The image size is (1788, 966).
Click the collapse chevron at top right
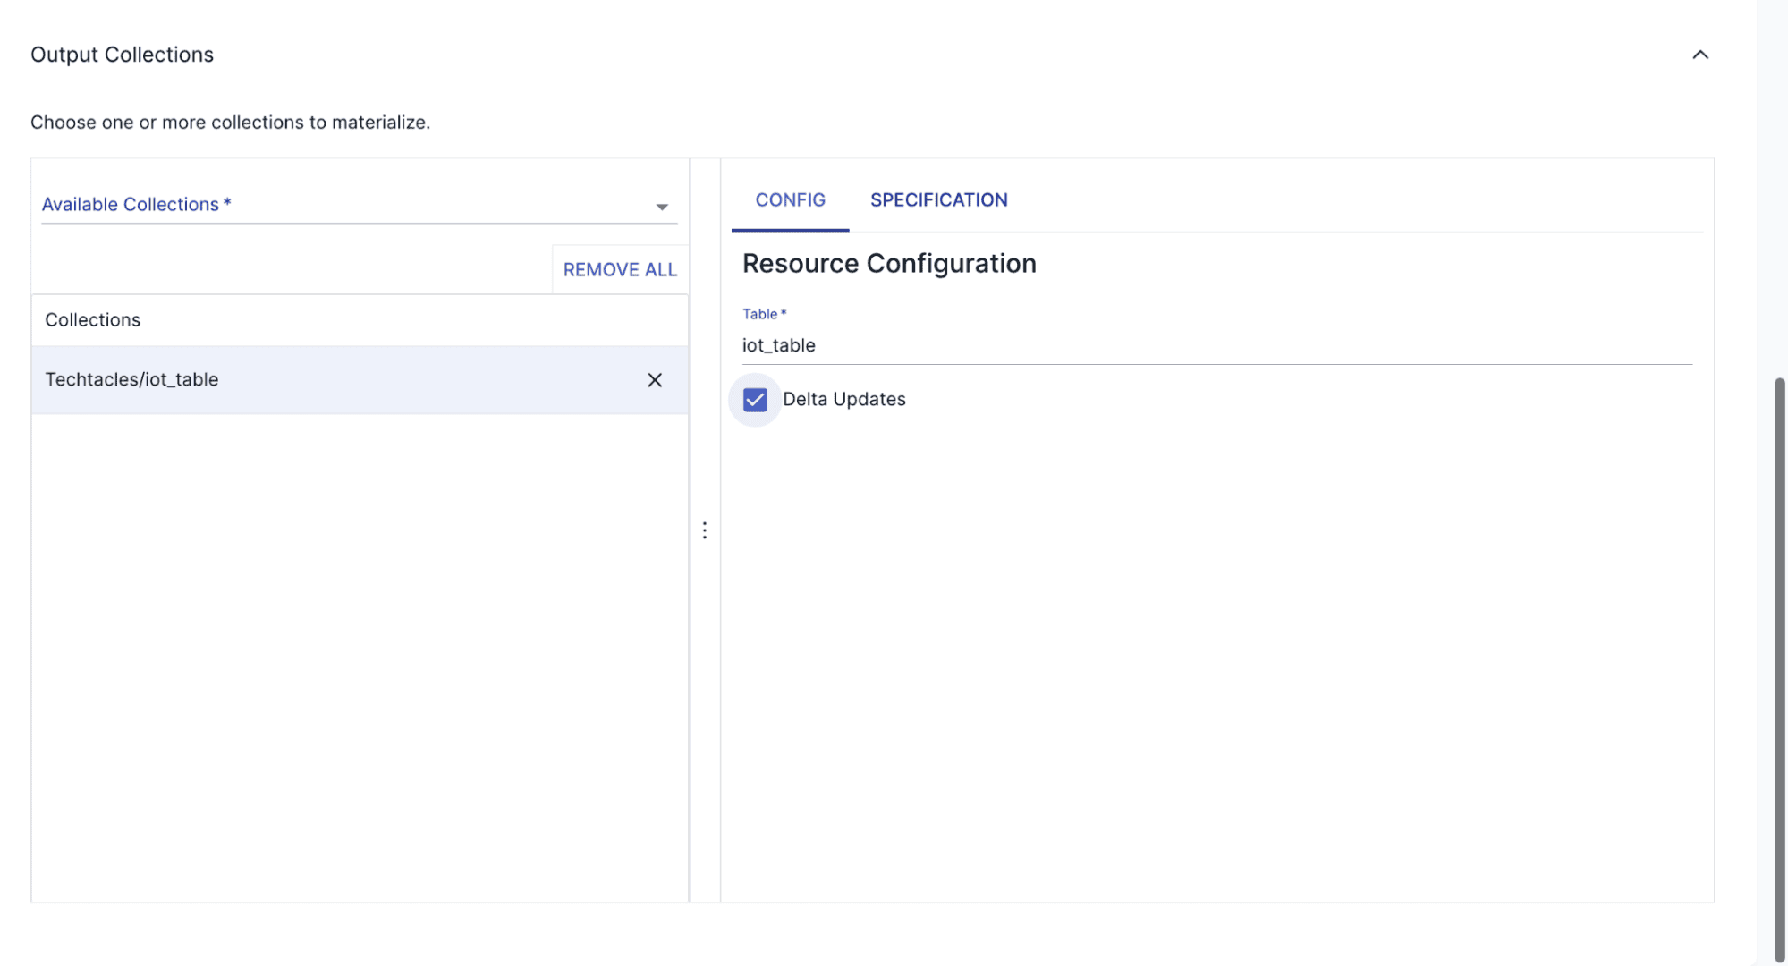coord(1700,54)
